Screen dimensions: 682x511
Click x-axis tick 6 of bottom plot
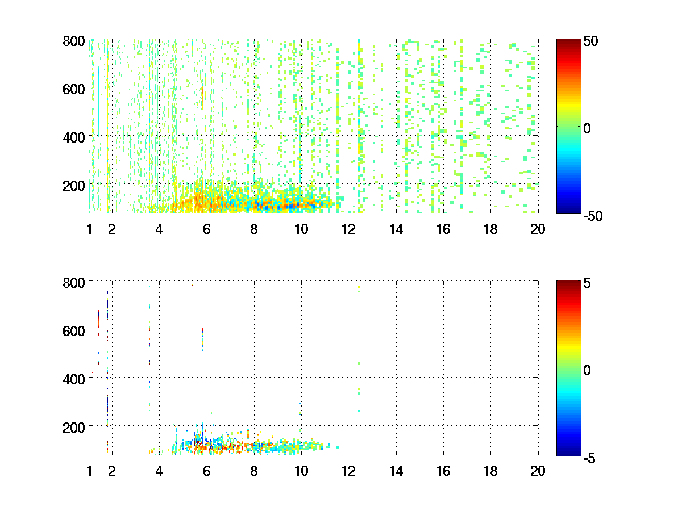pyautogui.click(x=206, y=471)
